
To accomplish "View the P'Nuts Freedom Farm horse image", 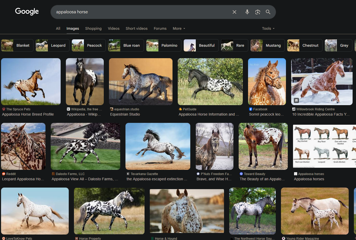I will (x=215, y=146).
